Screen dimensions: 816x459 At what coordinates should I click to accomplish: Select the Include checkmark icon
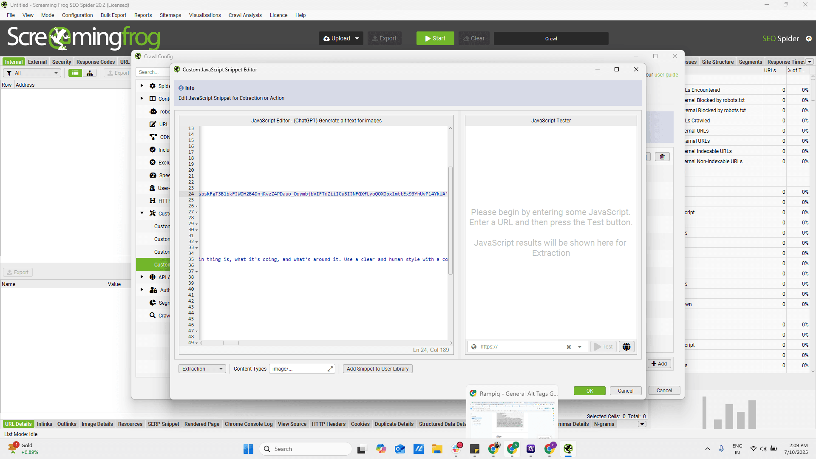click(153, 150)
